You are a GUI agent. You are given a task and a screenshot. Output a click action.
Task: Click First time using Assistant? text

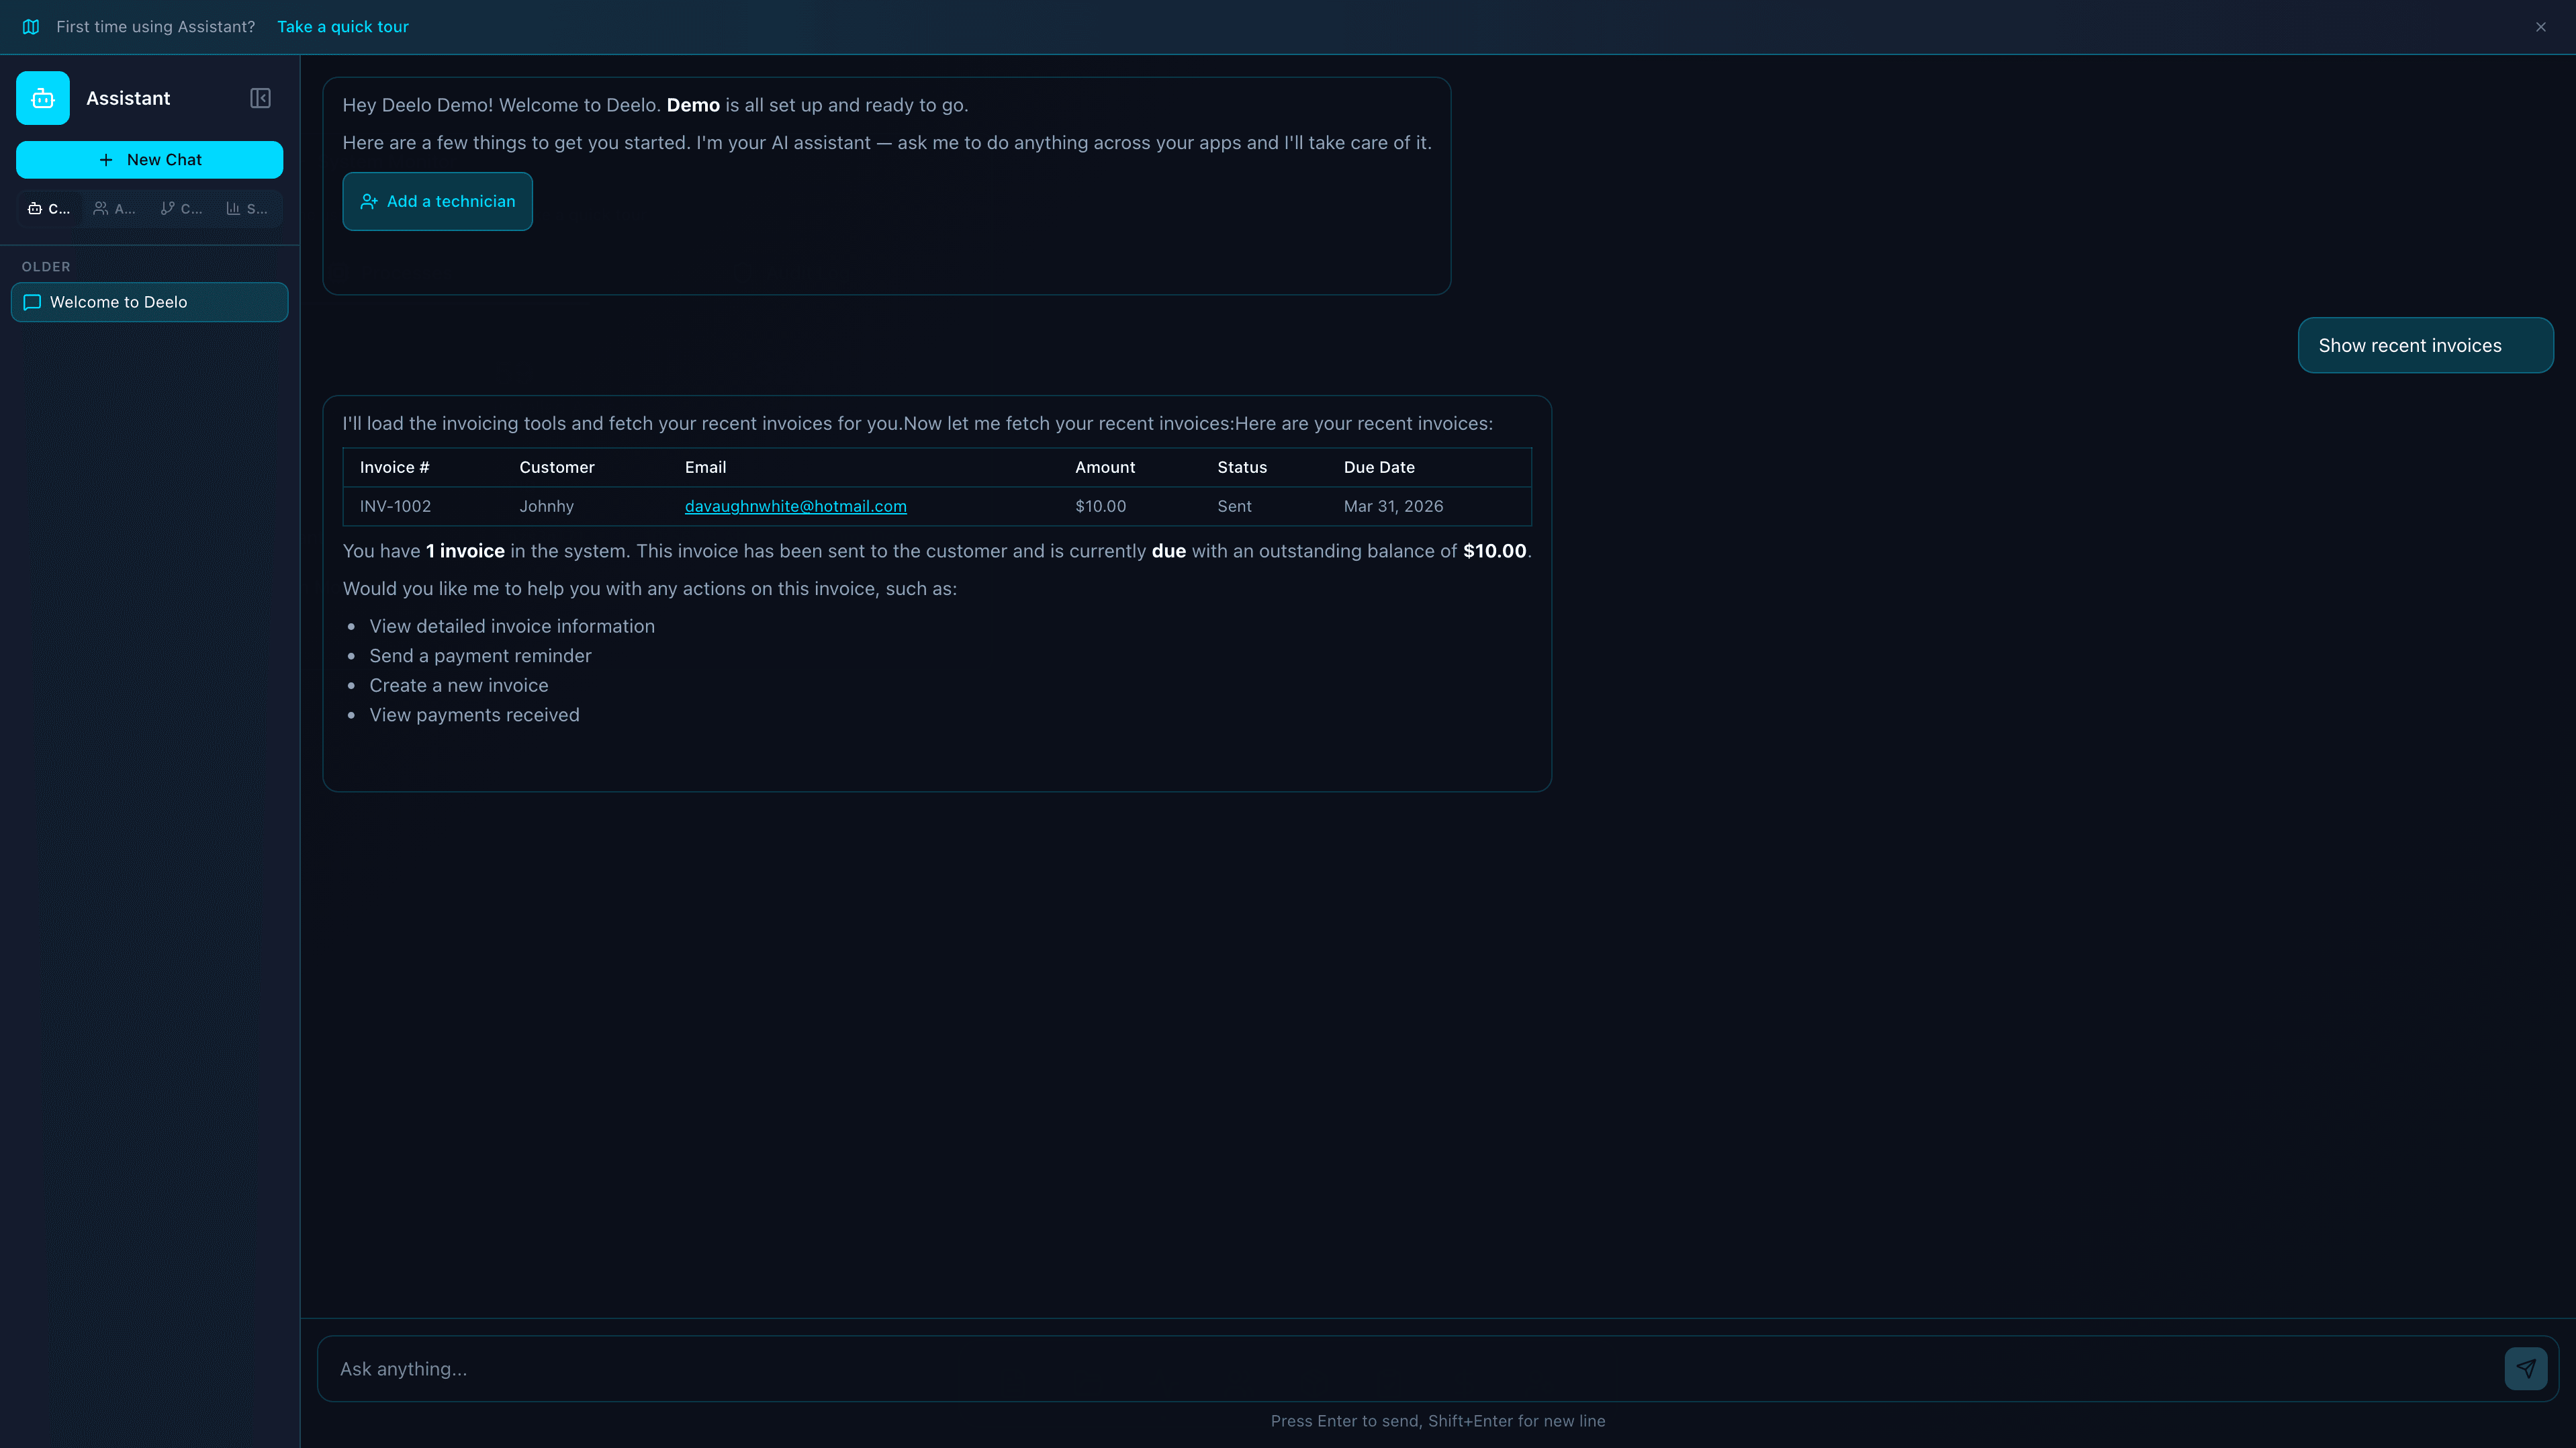(x=156, y=27)
